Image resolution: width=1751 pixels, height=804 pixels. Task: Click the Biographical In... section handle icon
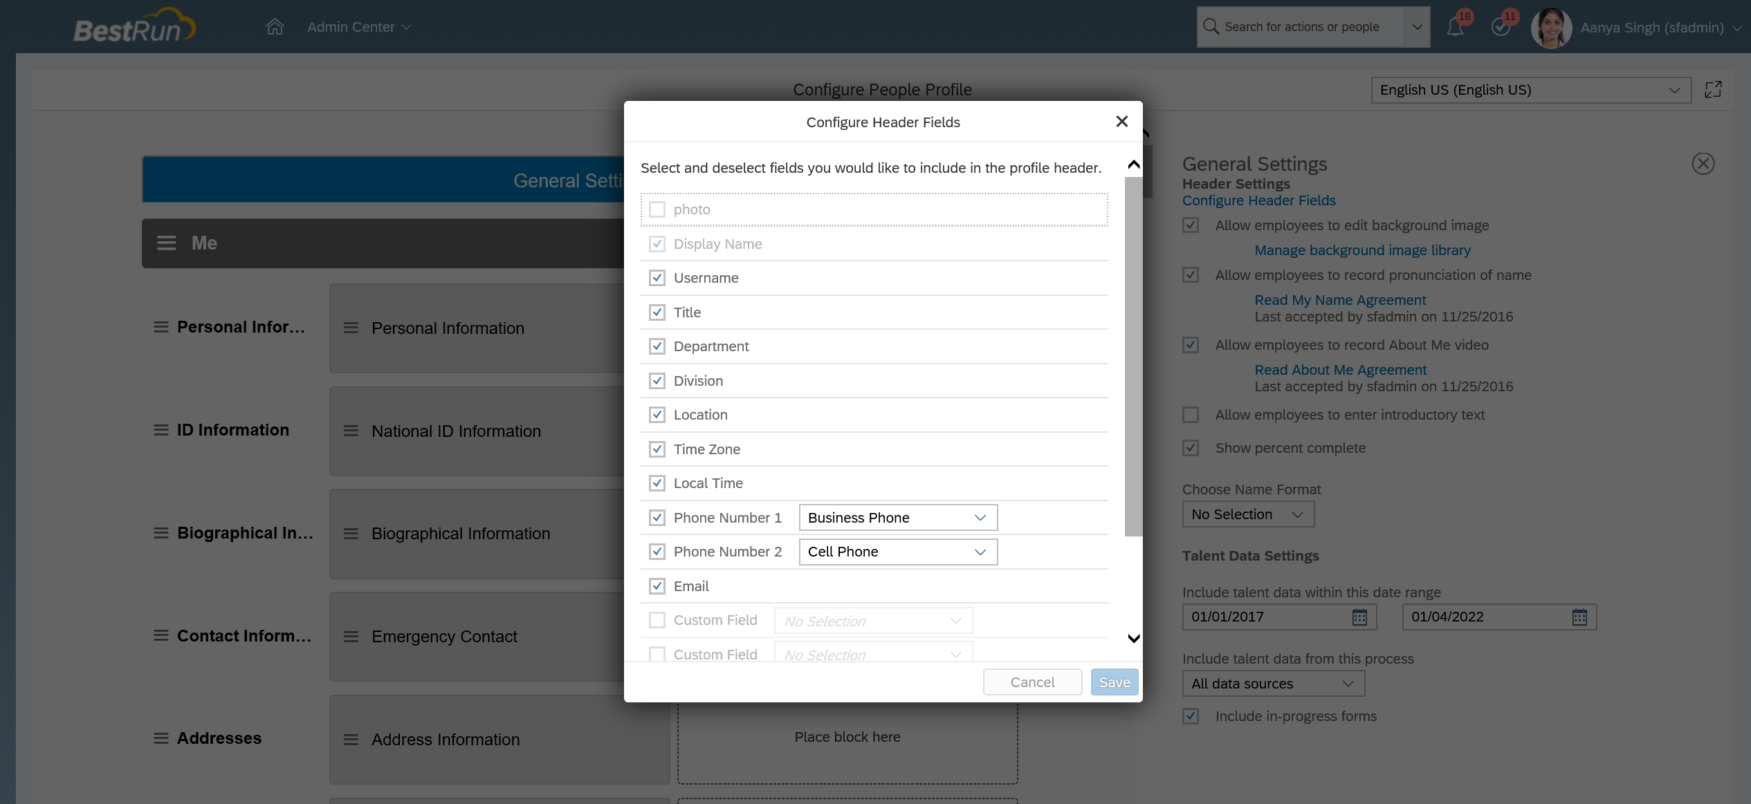[x=161, y=533]
